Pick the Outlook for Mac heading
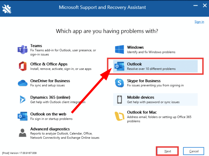This screenshot has height=156, width=209. (142, 112)
